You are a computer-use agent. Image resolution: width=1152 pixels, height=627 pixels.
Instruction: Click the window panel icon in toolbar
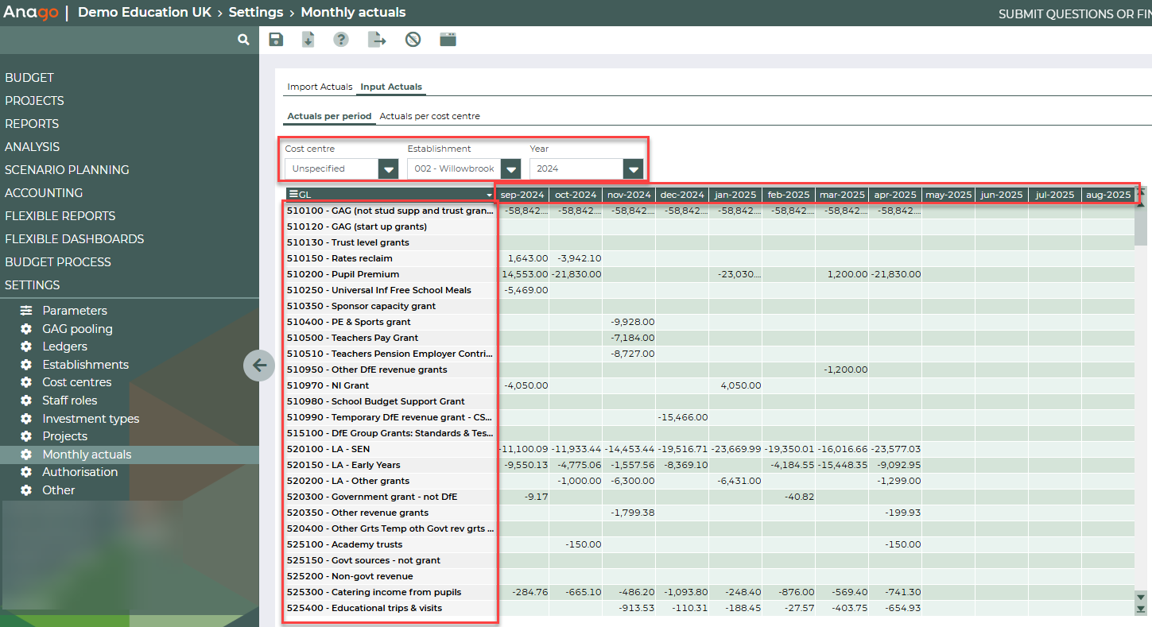coord(448,40)
